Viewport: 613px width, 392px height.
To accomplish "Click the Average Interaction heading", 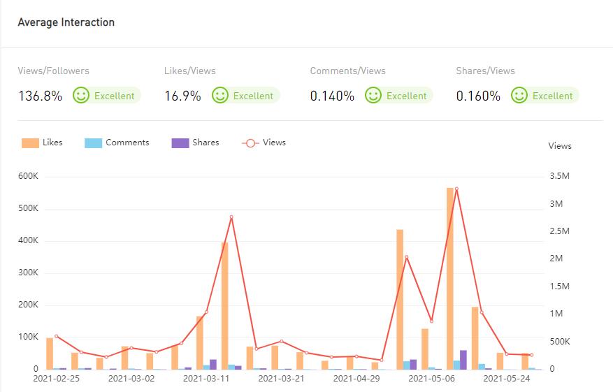I will point(66,22).
